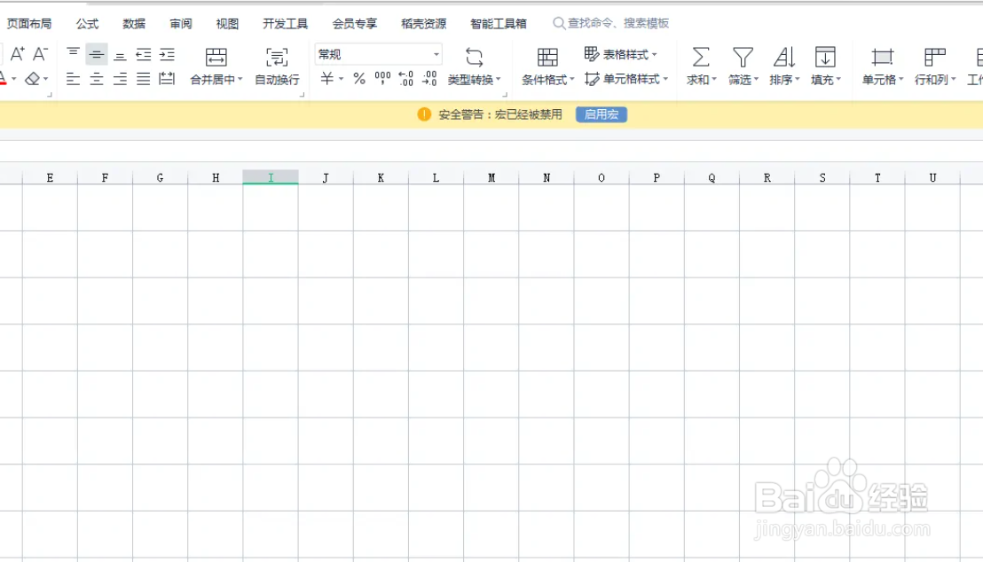Viewport: 983px width, 562px height.
Task: Apply percent style
Action: coord(359,79)
